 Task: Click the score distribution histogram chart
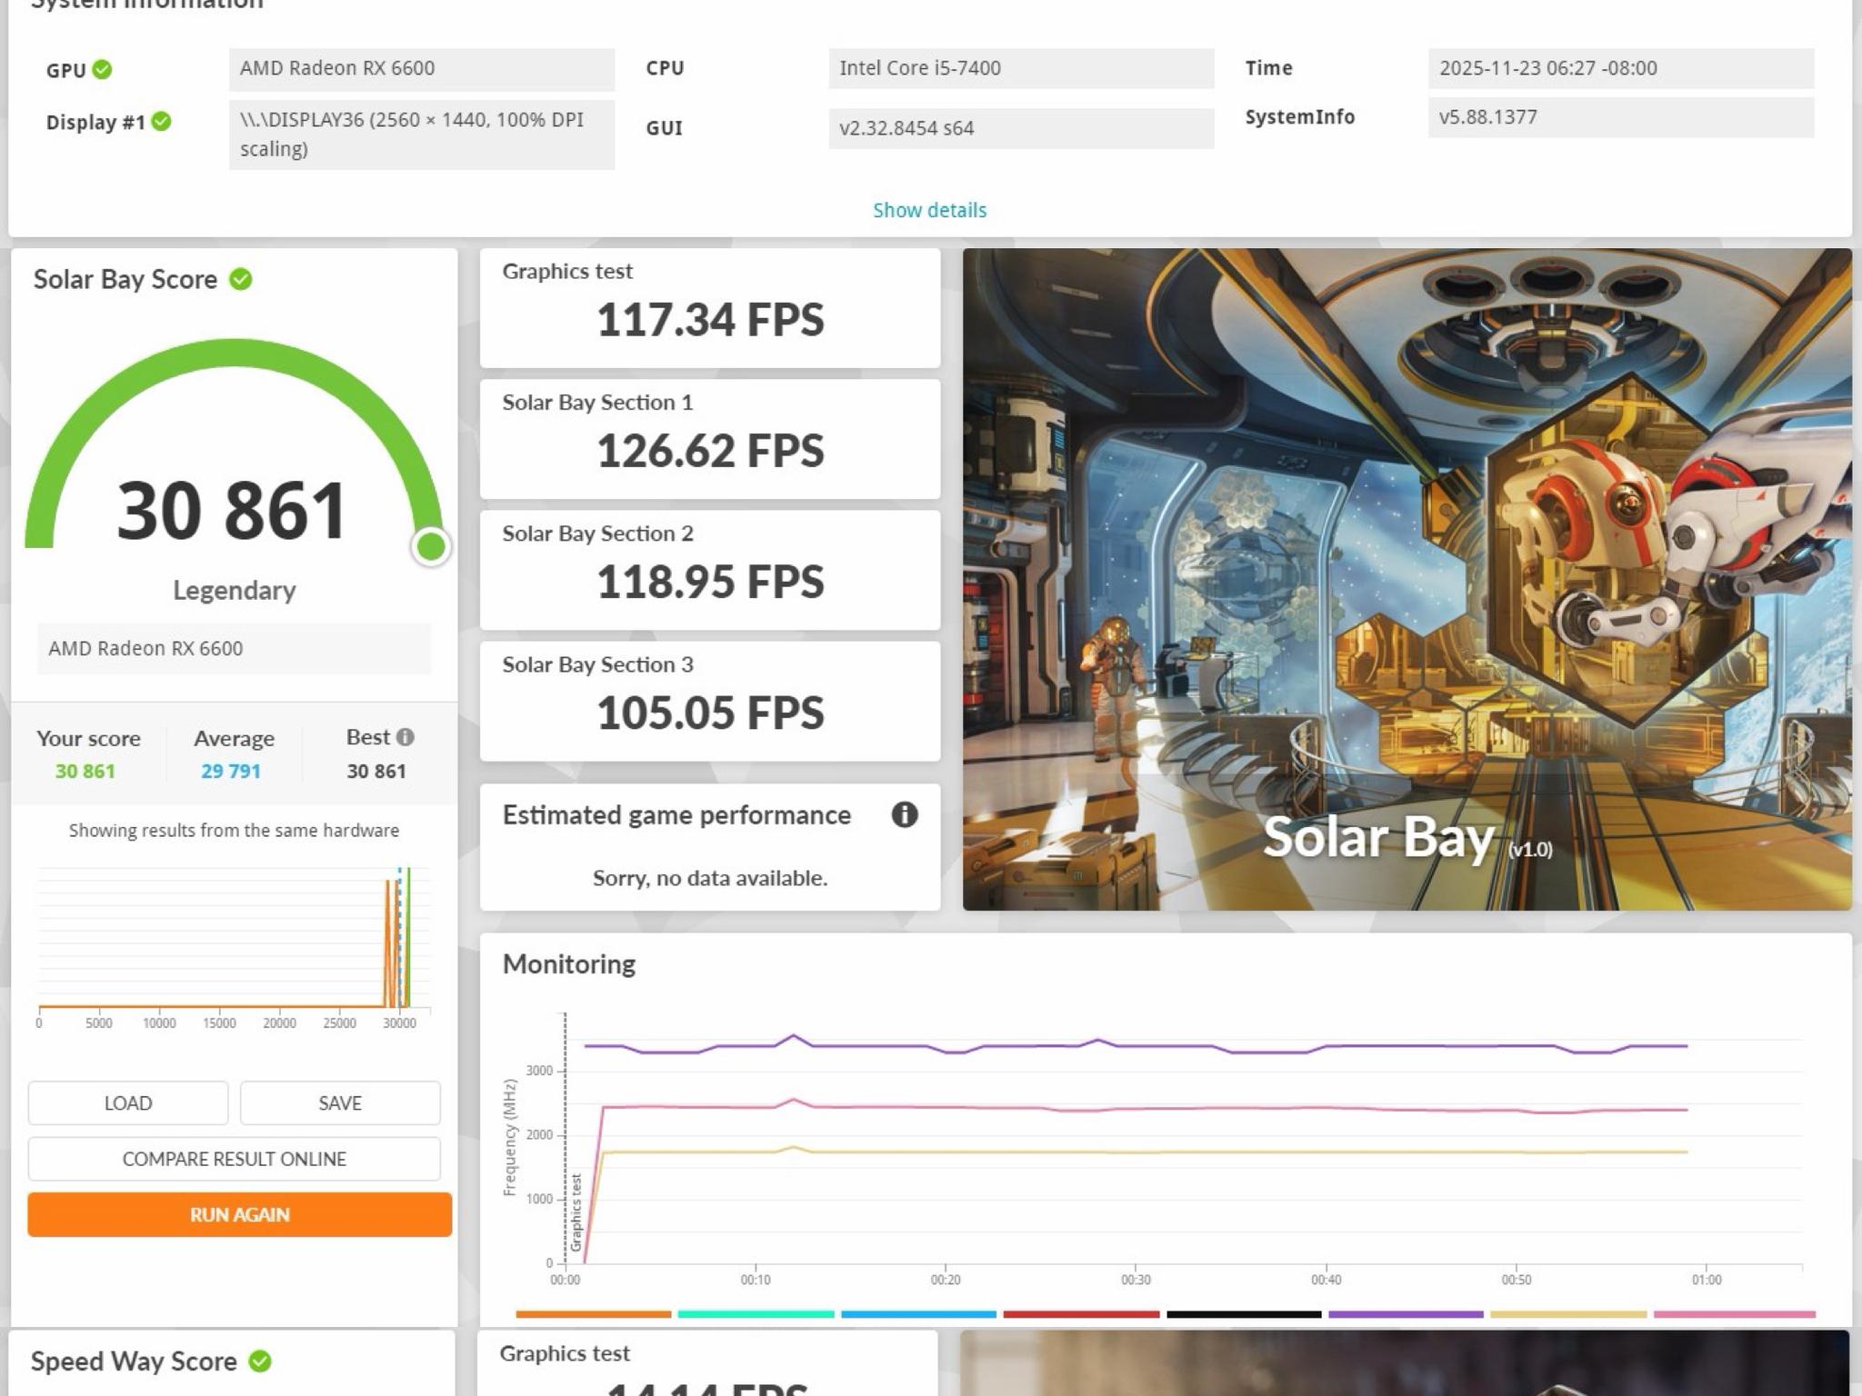[234, 947]
